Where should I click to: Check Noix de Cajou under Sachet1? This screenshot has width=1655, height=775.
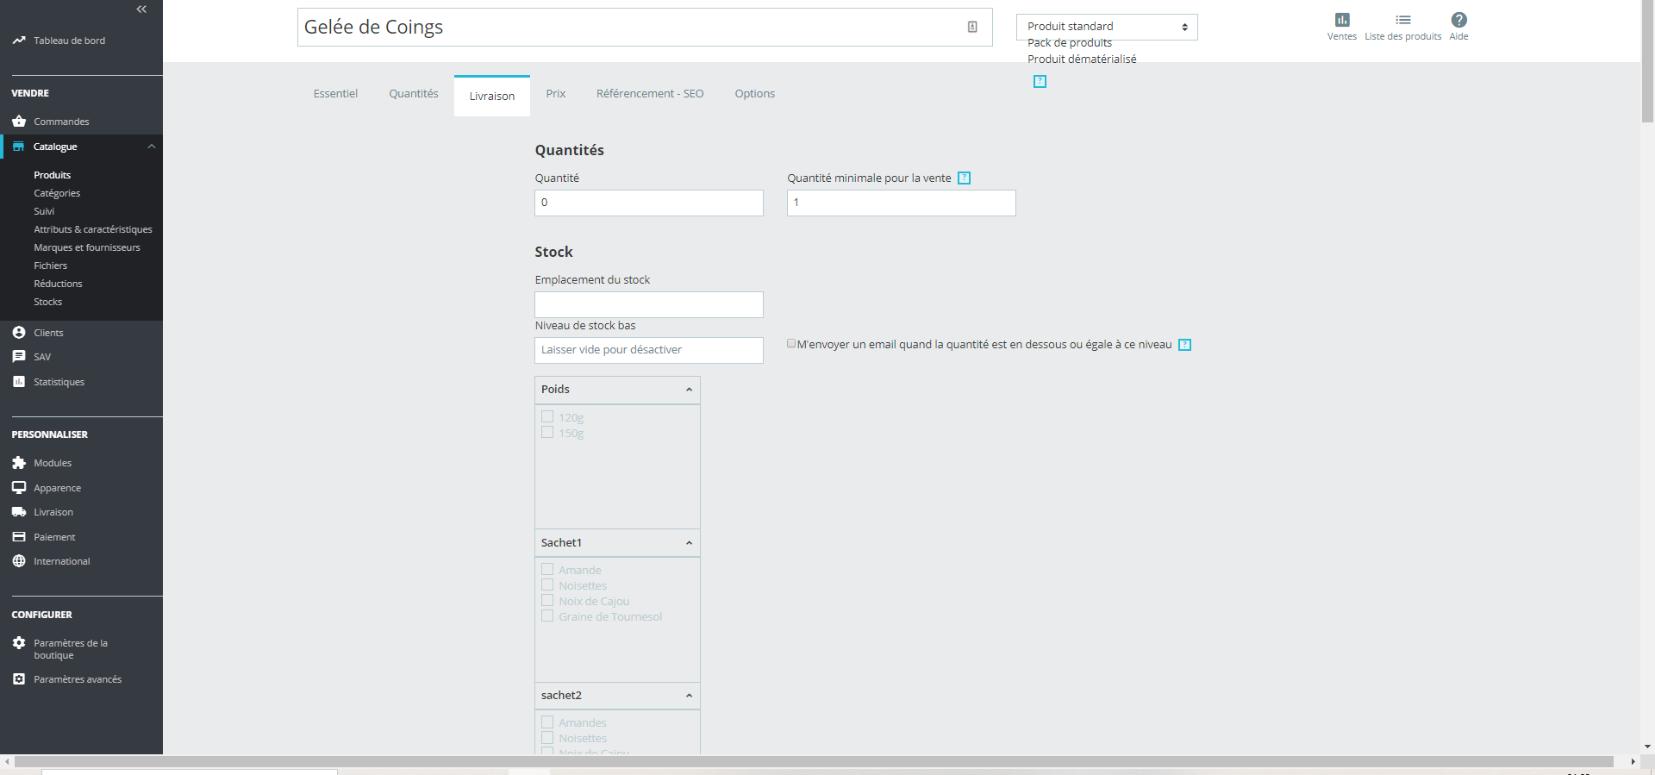[547, 600]
